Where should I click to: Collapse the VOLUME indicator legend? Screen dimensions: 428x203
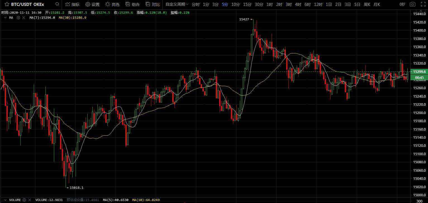point(5,200)
